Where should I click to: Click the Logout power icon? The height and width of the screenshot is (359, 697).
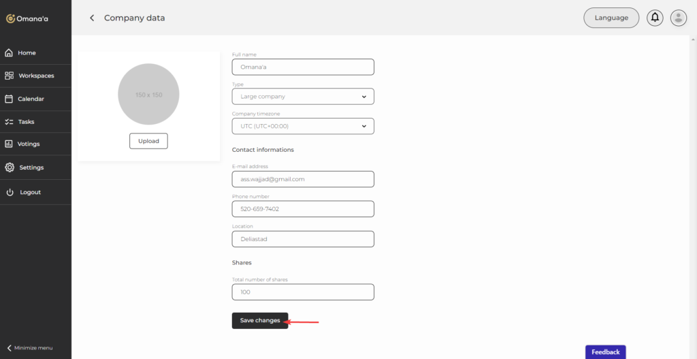pos(10,192)
